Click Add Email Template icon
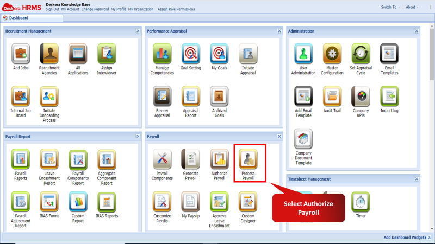 point(303,97)
